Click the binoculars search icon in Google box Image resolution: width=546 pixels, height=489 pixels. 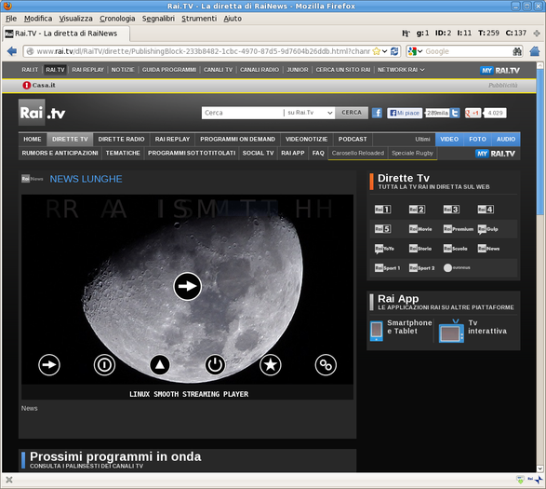tap(517, 51)
